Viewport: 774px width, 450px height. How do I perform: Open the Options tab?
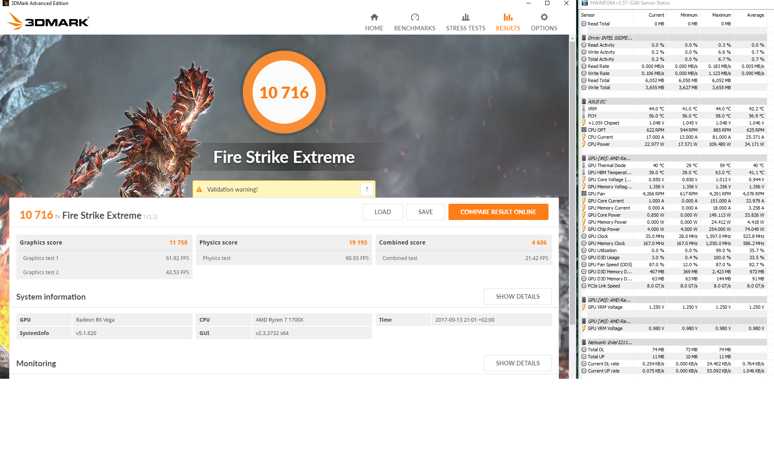tap(544, 22)
